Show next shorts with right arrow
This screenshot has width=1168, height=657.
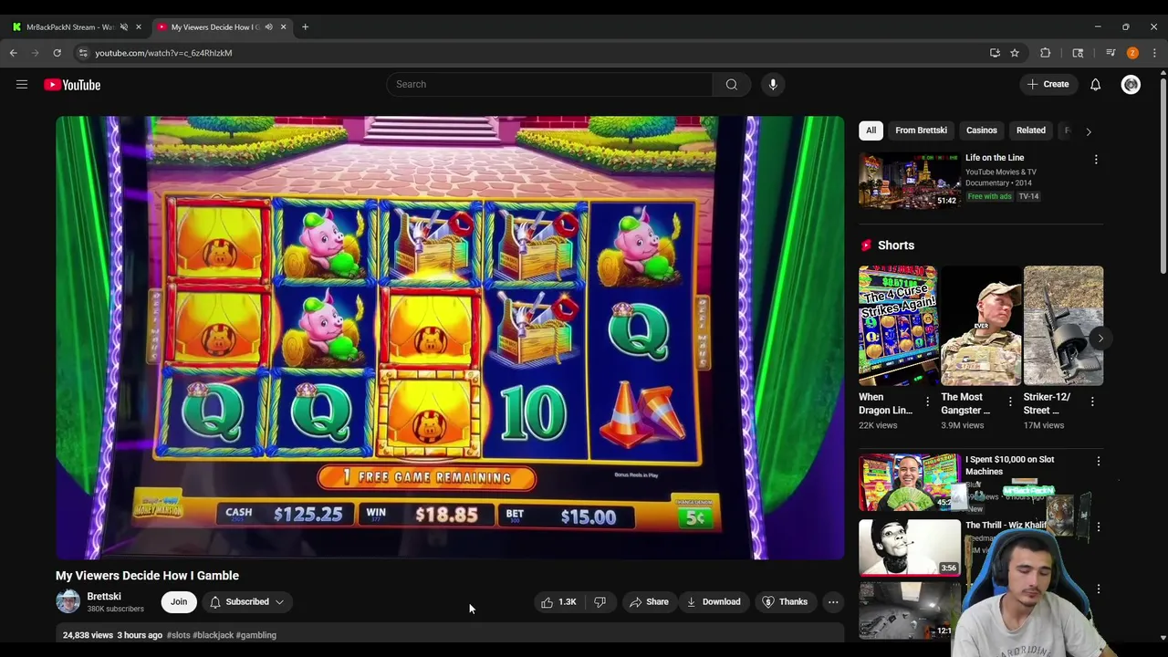[1100, 339]
